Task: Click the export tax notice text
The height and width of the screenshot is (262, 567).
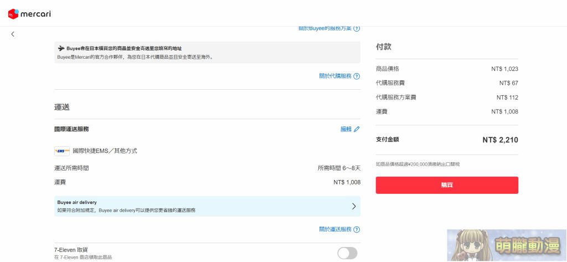Action: (x=417, y=165)
